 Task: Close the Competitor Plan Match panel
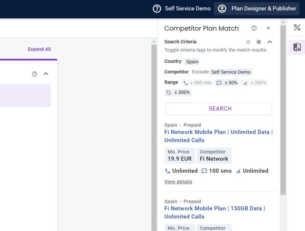268,28
